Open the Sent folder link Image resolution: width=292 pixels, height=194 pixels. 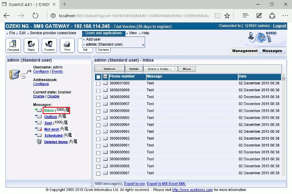coord(48,123)
